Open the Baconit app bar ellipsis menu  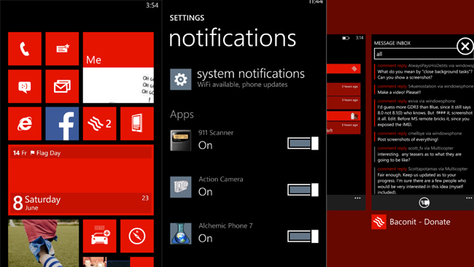[469, 198]
